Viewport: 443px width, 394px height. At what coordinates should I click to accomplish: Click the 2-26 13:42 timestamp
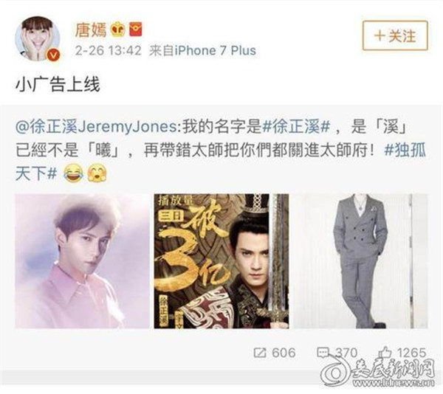(x=108, y=51)
